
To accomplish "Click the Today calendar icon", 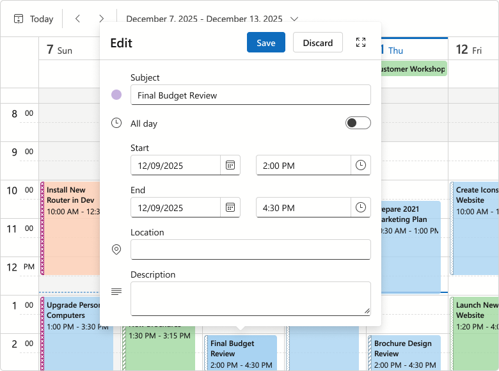I will pyautogui.click(x=19, y=19).
